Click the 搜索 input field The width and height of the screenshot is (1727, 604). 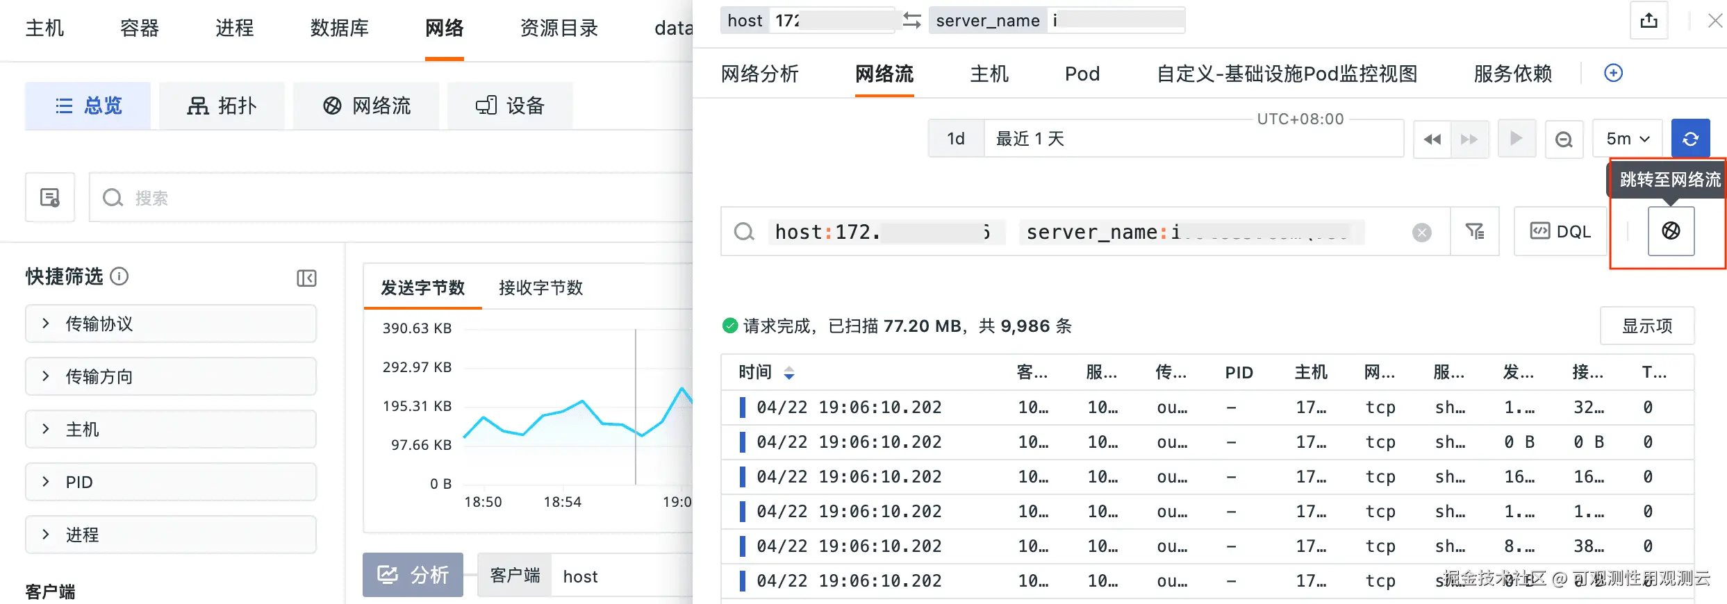tap(389, 198)
